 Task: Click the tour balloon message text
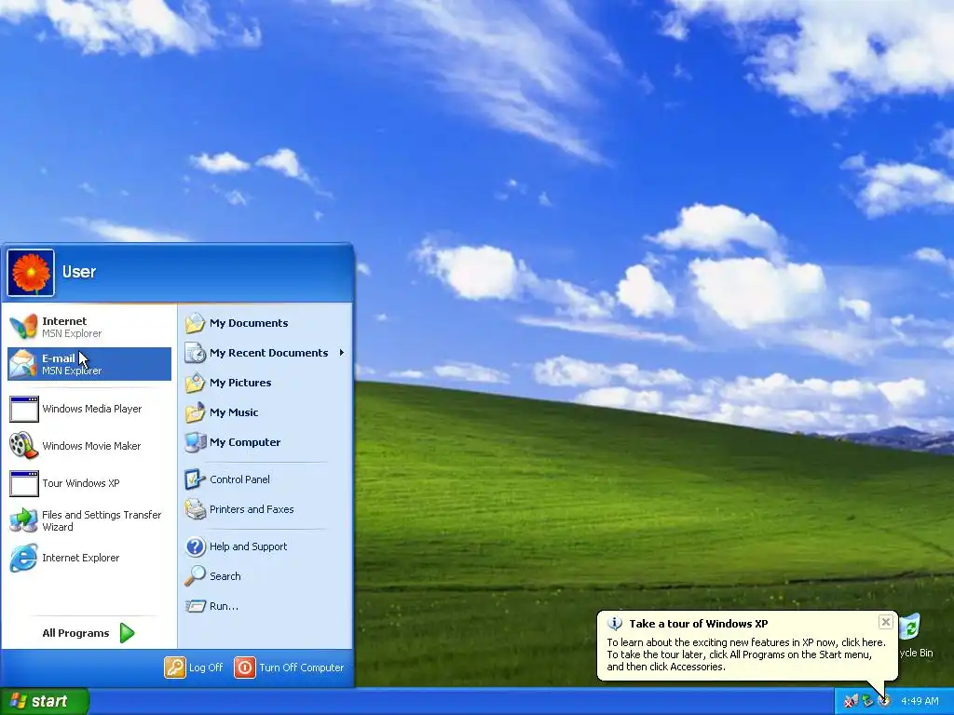[x=746, y=654]
